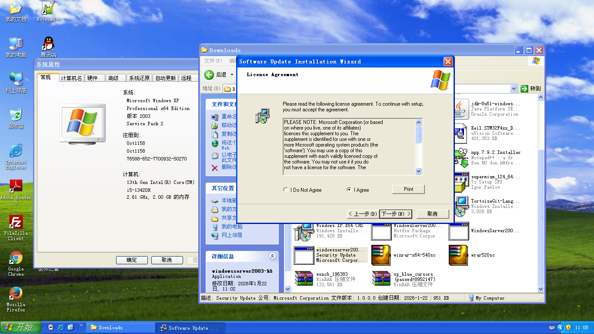Open Adobe Reader 9 desktop icon

[x=16, y=187]
